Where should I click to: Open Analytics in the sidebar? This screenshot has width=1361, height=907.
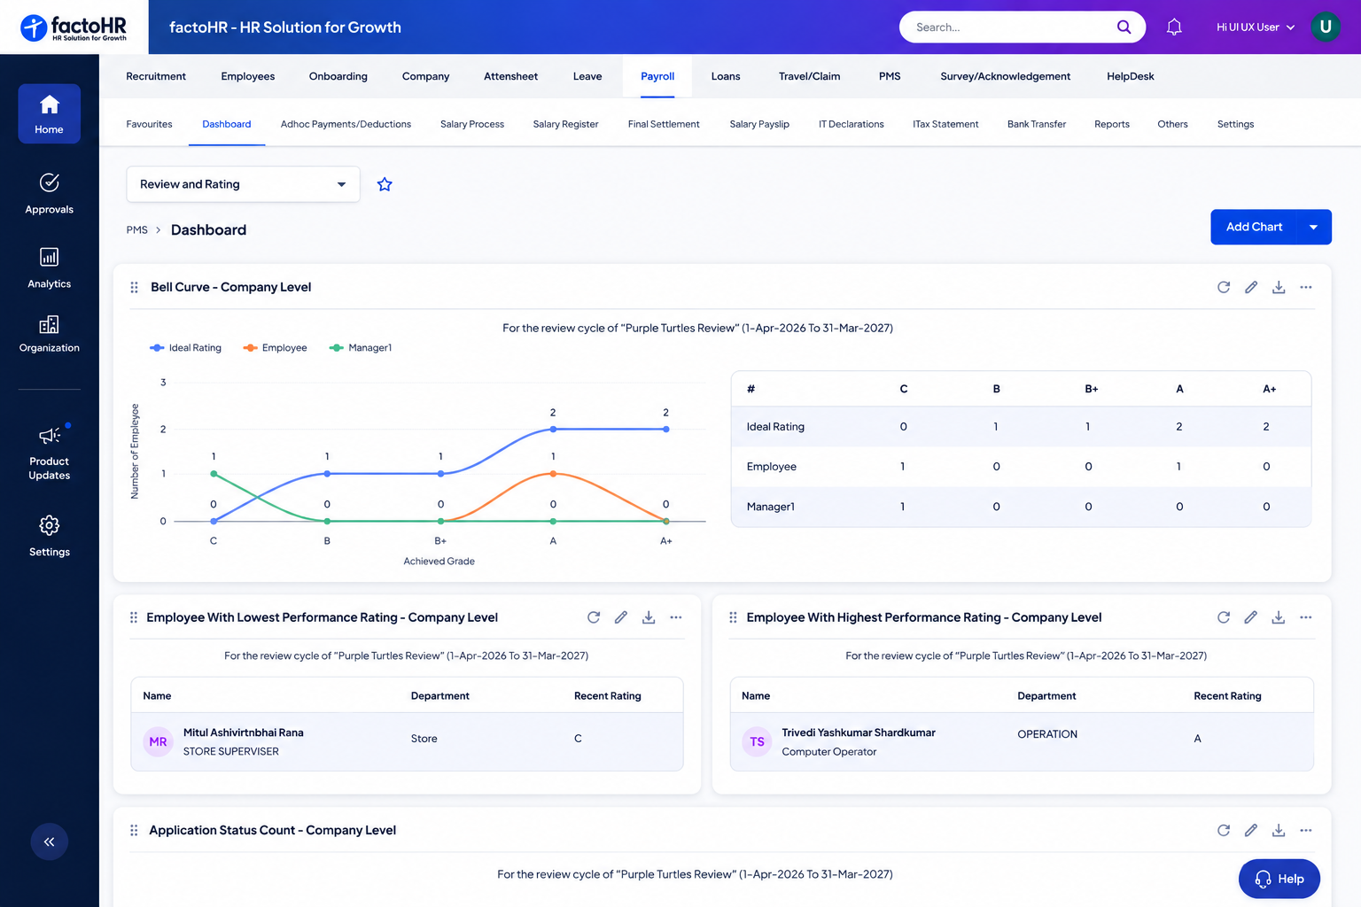[49, 267]
